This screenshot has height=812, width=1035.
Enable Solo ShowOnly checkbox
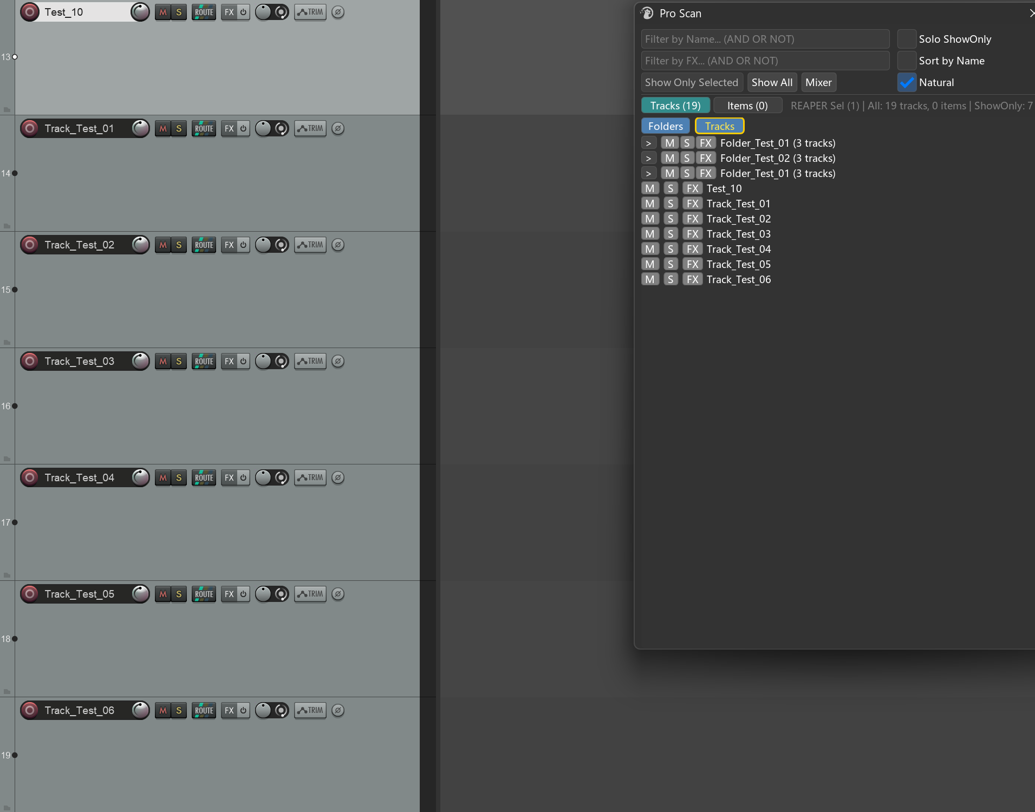click(907, 39)
